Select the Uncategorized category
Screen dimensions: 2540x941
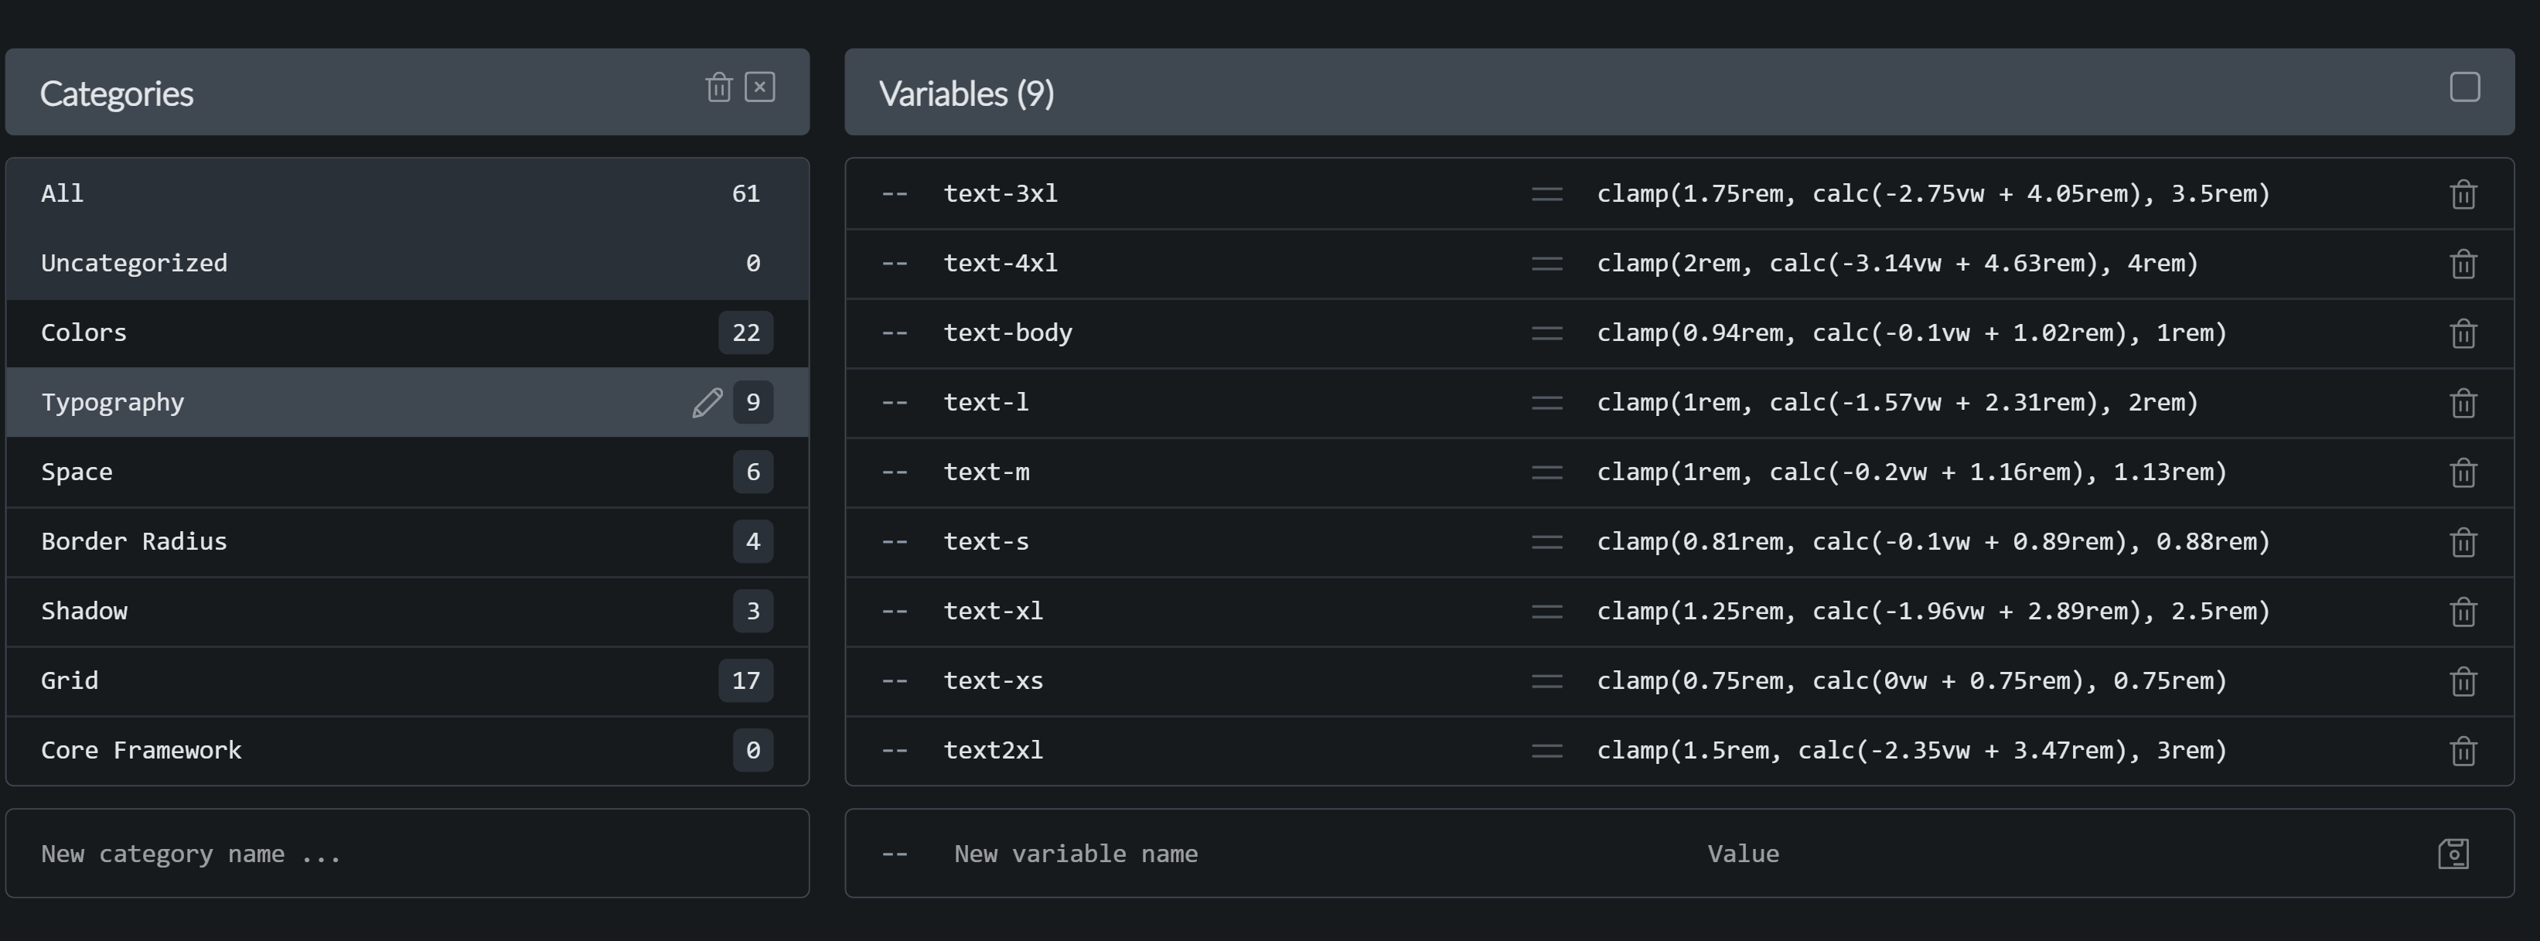tap(407, 264)
